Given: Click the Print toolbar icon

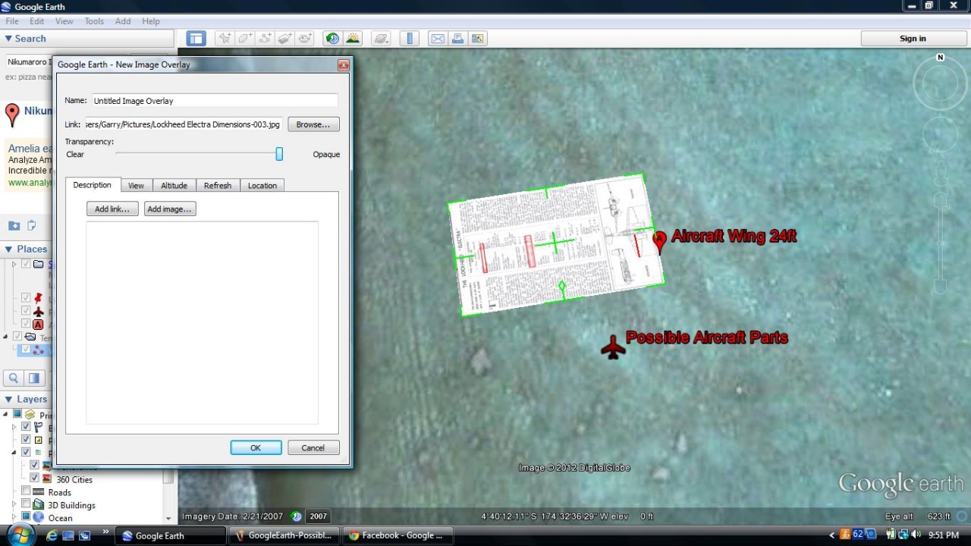Looking at the screenshot, I should (x=457, y=39).
